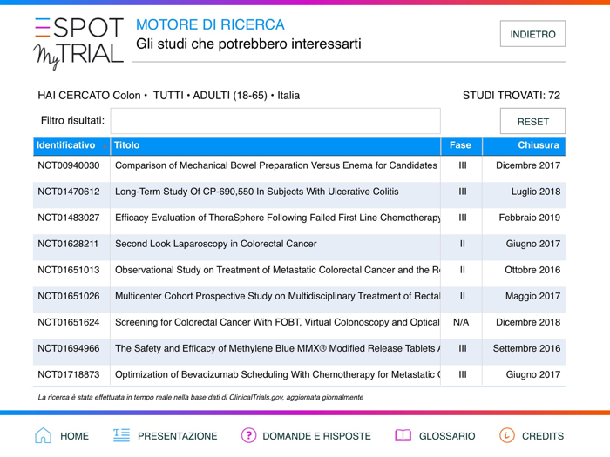Open DOMANDE E RISPOSTE section

[316, 436]
